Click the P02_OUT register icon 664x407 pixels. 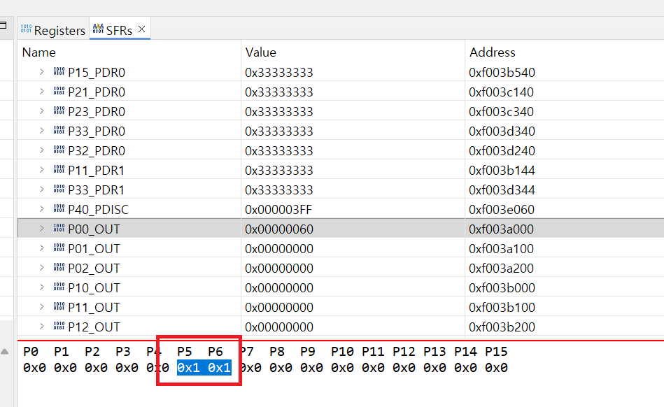pyautogui.click(x=59, y=268)
